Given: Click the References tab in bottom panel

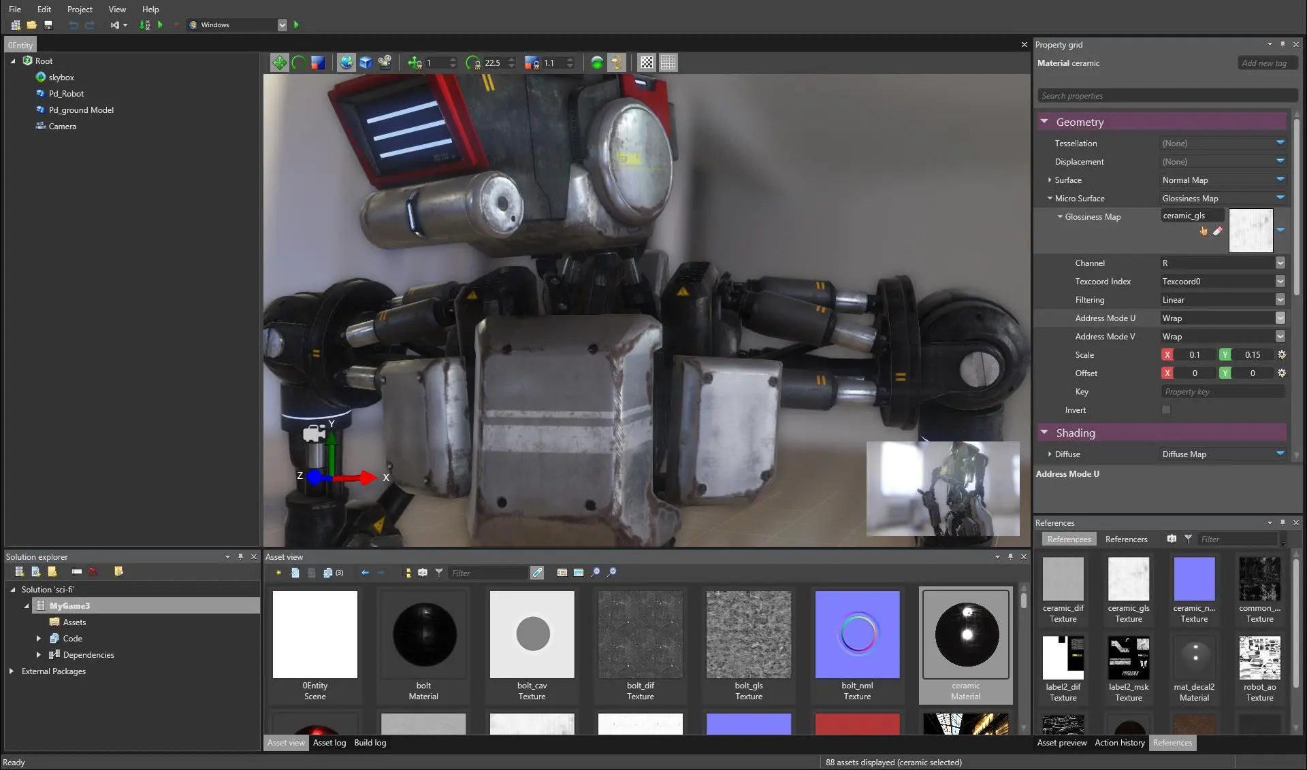Looking at the screenshot, I should tap(1172, 743).
